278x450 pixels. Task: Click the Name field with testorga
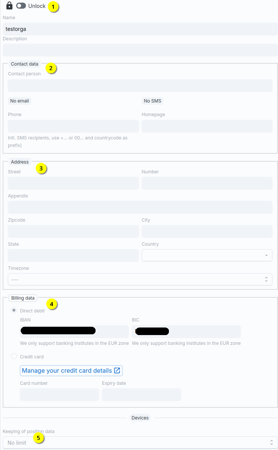pyautogui.click(x=140, y=29)
